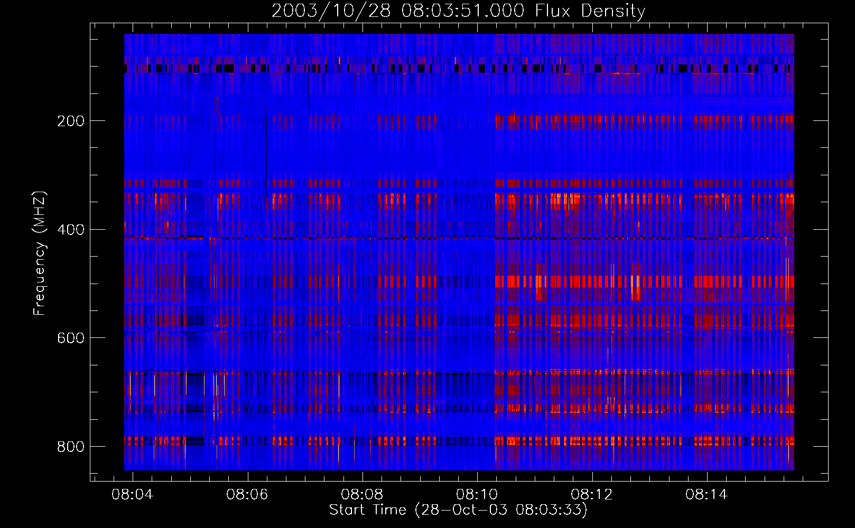Viewport: 855px width, 528px height.
Task: Select the 800 frequency tick label
Action: [x=71, y=447]
